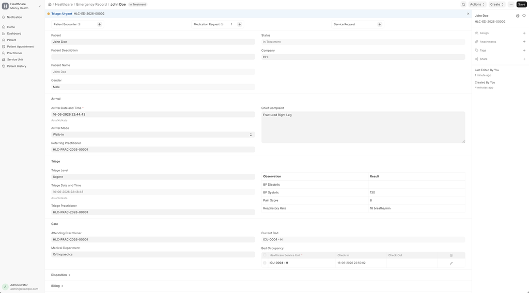Click the Healthcare workspace logo icon
Viewport: 529px width, 293px height.
point(5,6)
